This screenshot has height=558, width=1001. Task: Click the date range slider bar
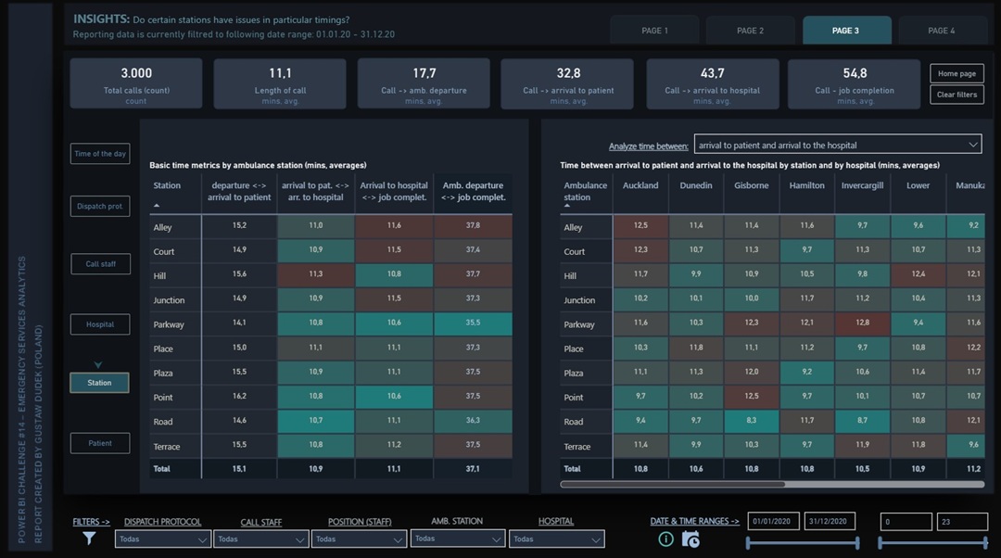pyautogui.click(x=803, y=543)
